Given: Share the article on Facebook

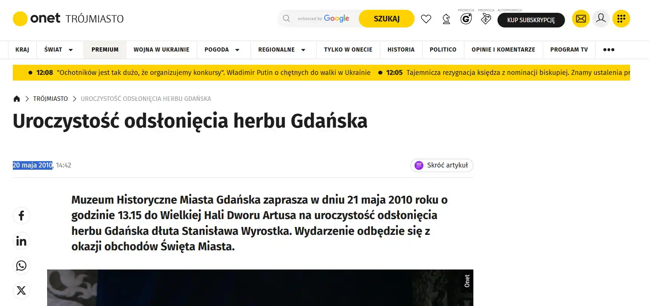Looking at the screenshot, I should 21,216.
